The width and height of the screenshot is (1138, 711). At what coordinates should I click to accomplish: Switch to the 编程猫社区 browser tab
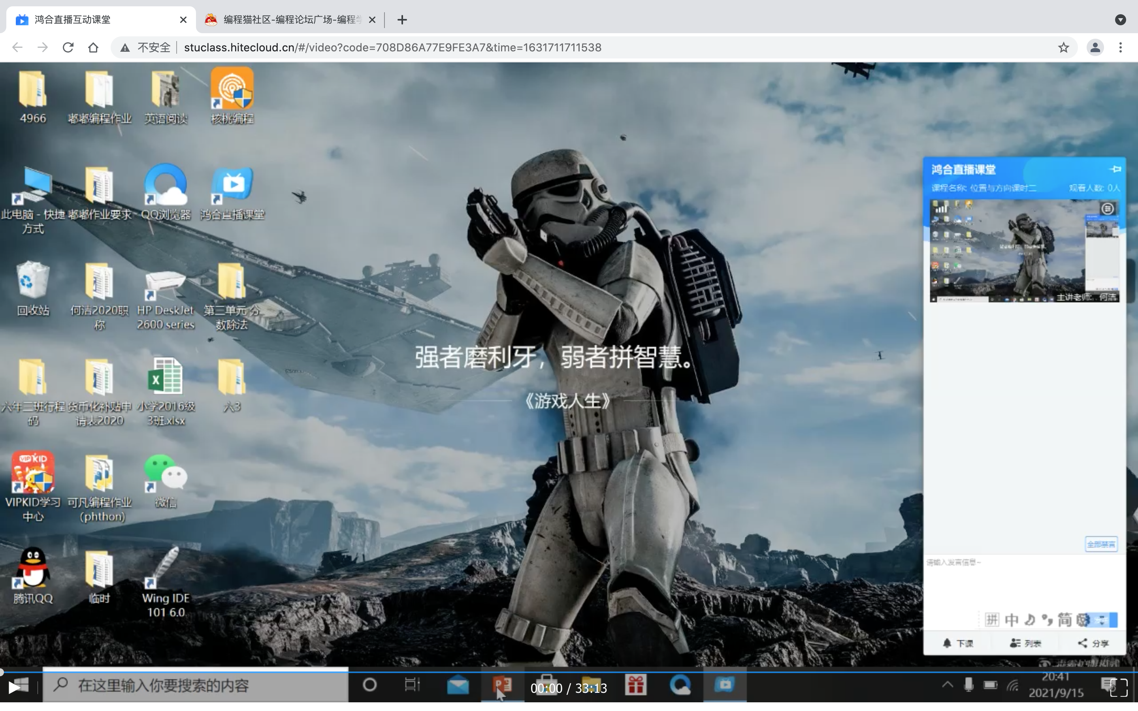290,20
